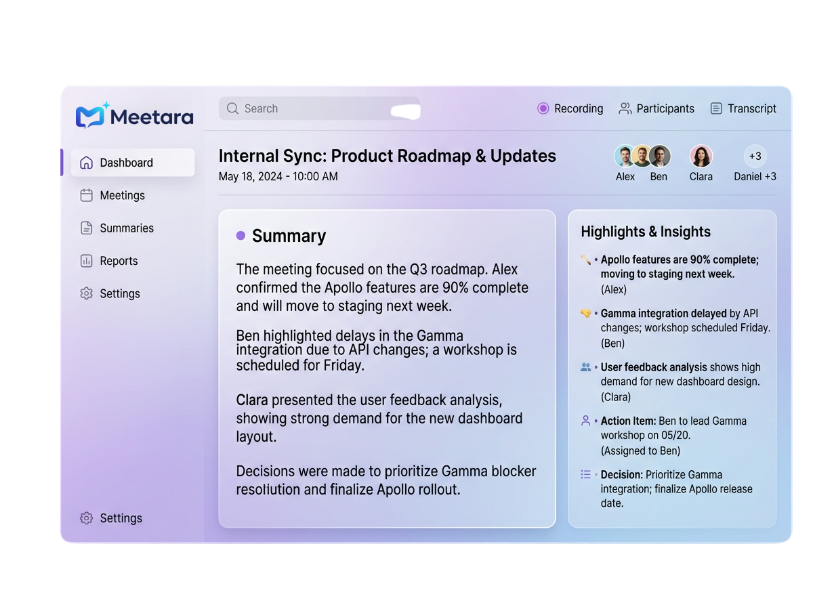Open the upper Settings item in sidebar
This screenshot has width=813, height=607.
[x=119, y=293]
